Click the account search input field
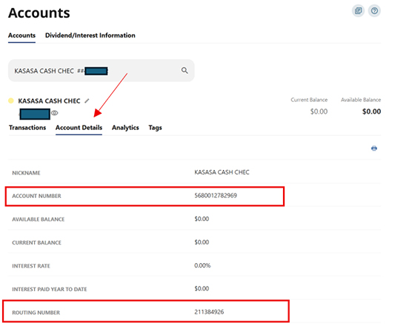Image resolution: width=395 pixels, height=334 pixels. [x=102, y=70]
